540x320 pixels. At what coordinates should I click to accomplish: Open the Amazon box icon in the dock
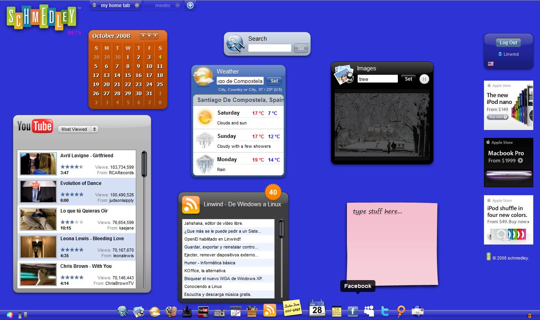coord(252,311)
